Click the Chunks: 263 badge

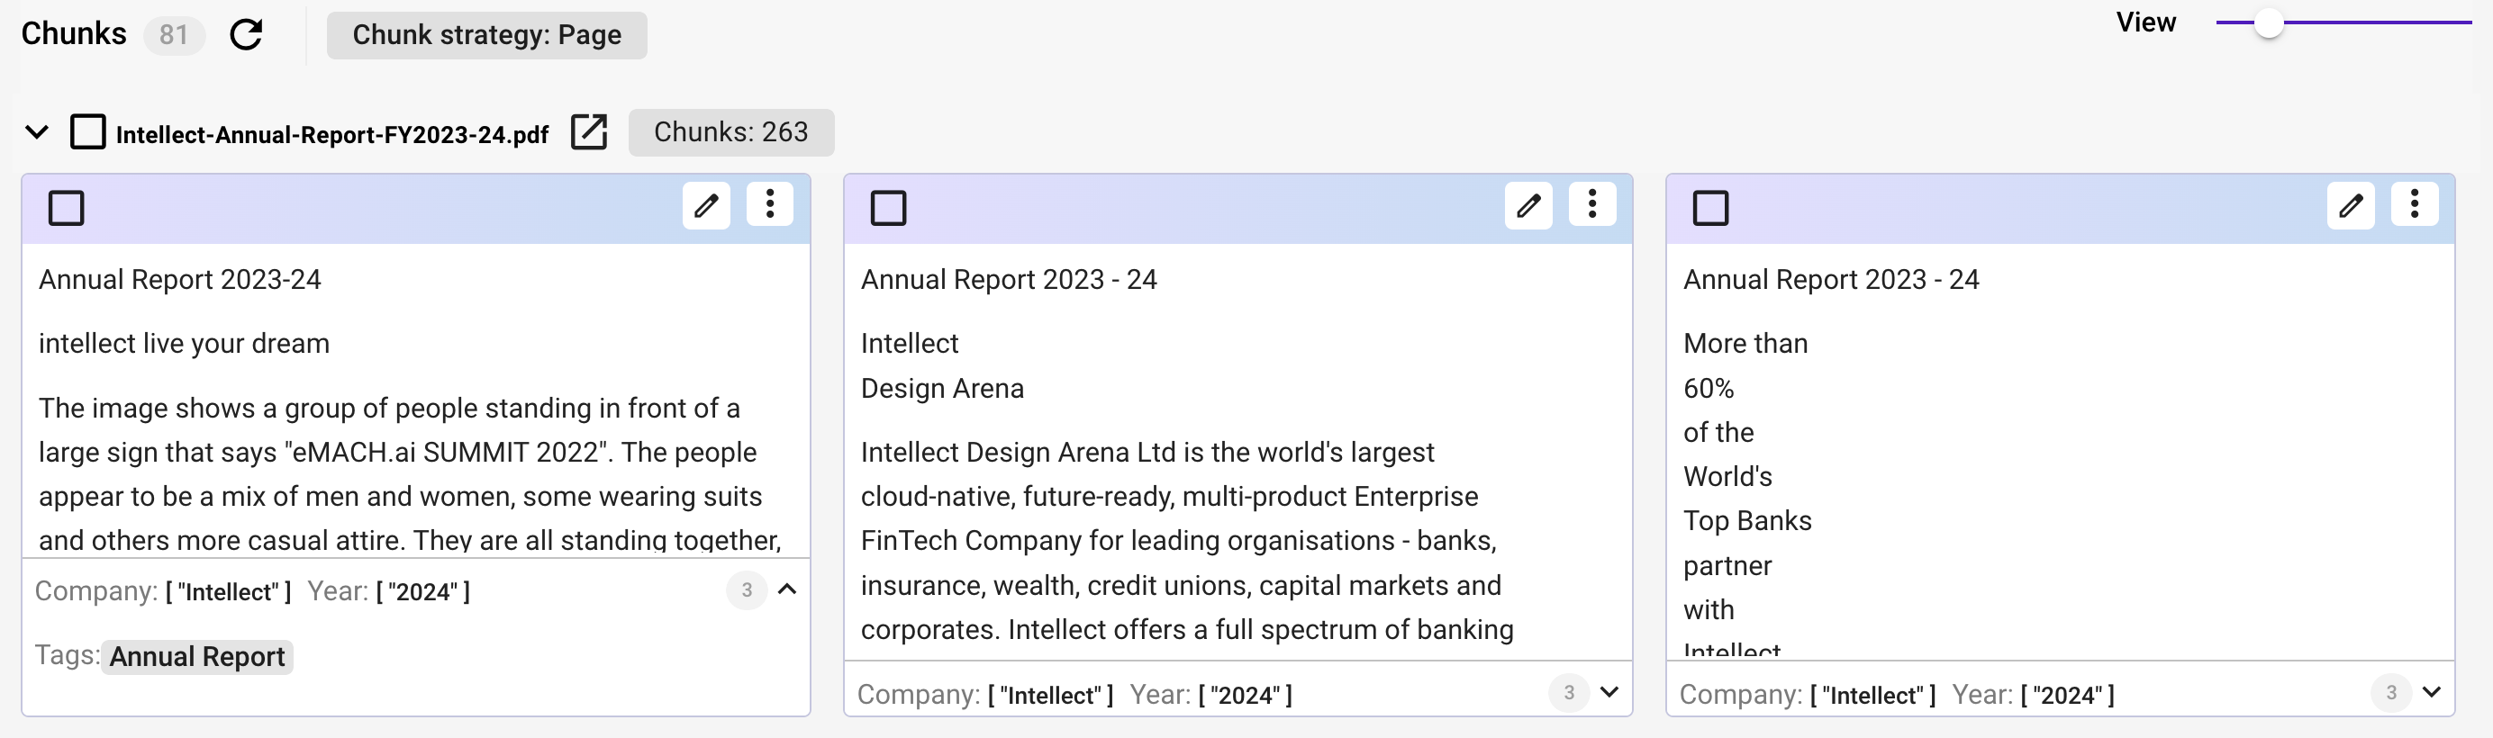(x=731, y=132)
